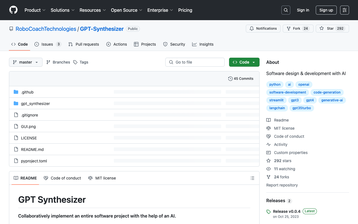The image size is (358, 224).
Task: Open the GPT-Synthesizer repository title link
Action: tap(102, 29)
